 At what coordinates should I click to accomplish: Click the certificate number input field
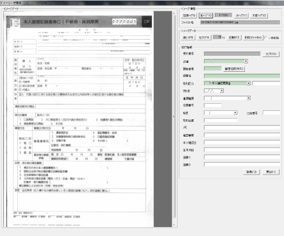(213, 105)
